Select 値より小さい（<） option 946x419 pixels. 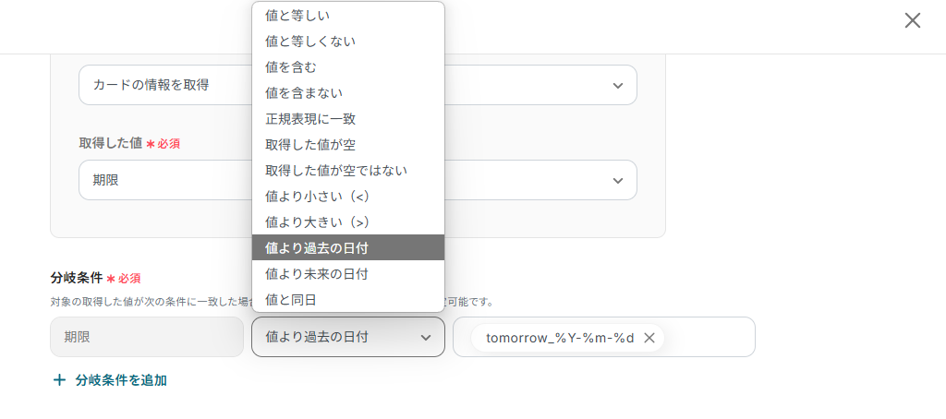[x=348, y=197]
